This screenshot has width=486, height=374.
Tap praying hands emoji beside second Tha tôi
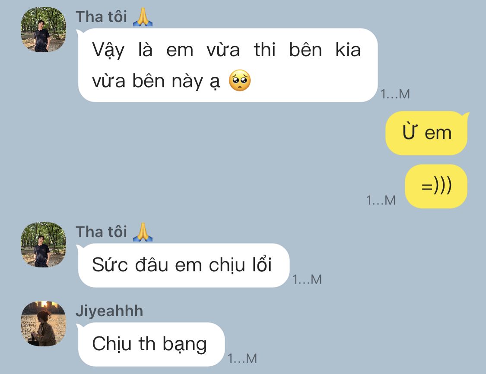tap(143, 232)
